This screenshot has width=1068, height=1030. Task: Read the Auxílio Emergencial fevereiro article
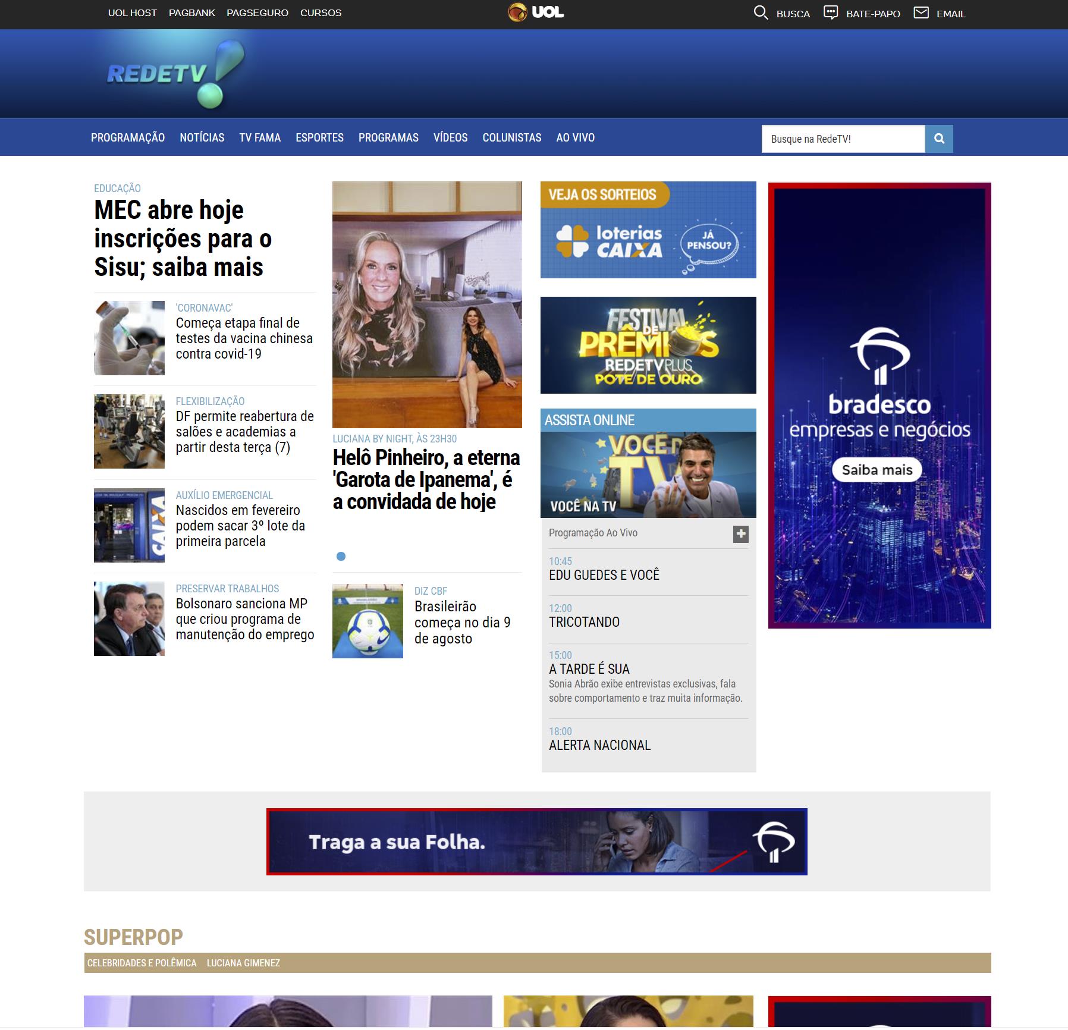(x=240, y=526)
